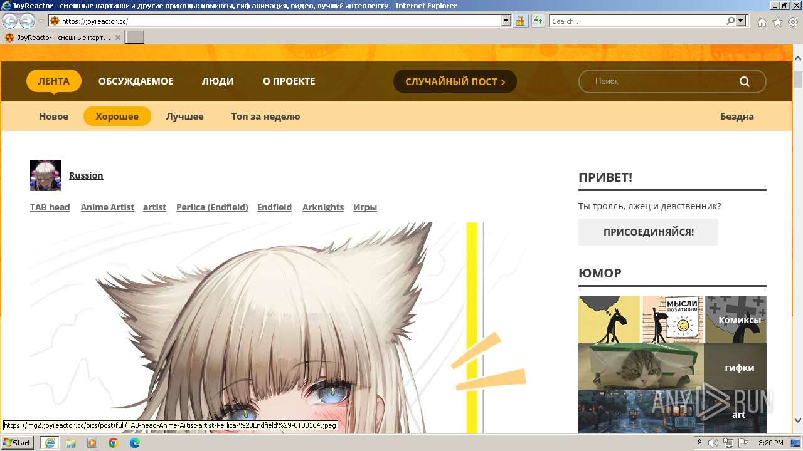Open File Explorer taskbar icon
This screenshot has width=803, height=451.
pos(71,443)
